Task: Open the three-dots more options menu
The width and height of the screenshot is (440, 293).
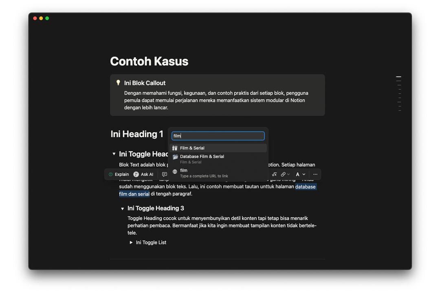Action: [x=315, y=174]
